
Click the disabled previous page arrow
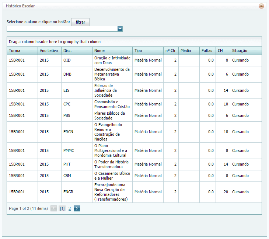click(54, 208)
